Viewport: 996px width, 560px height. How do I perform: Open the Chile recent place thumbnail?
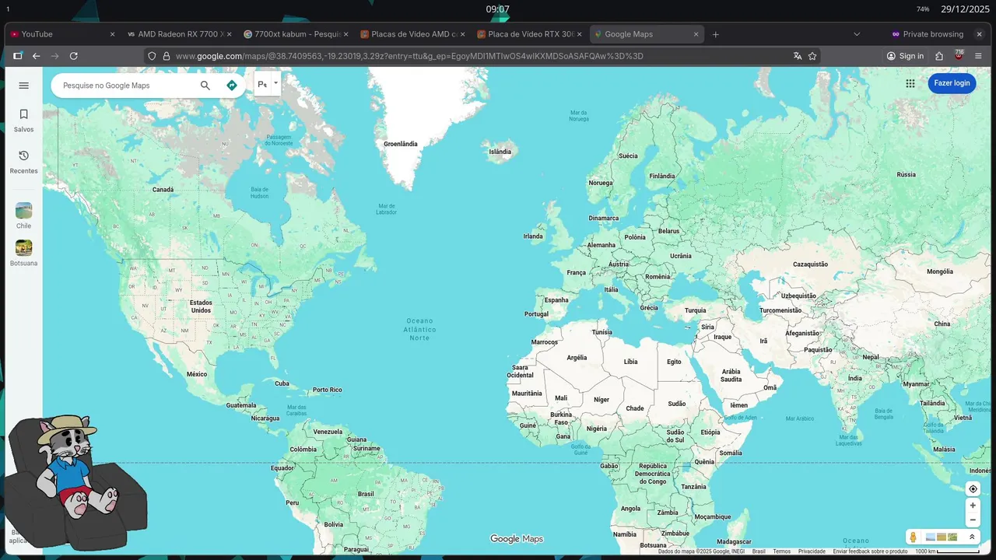[23, 211]
